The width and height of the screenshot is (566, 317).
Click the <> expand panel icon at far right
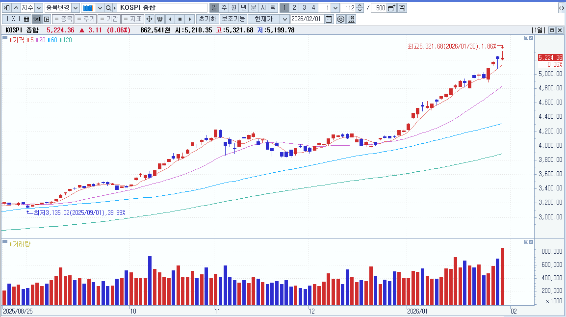[x=561, y=7]
